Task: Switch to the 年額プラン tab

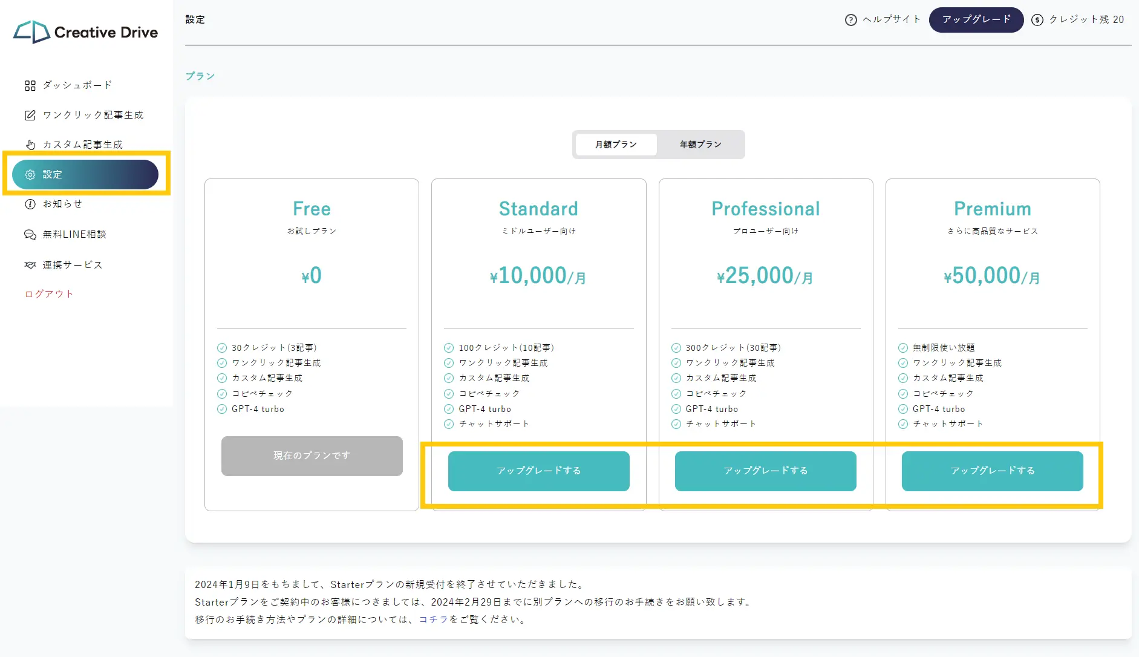Action: (700, 145)
